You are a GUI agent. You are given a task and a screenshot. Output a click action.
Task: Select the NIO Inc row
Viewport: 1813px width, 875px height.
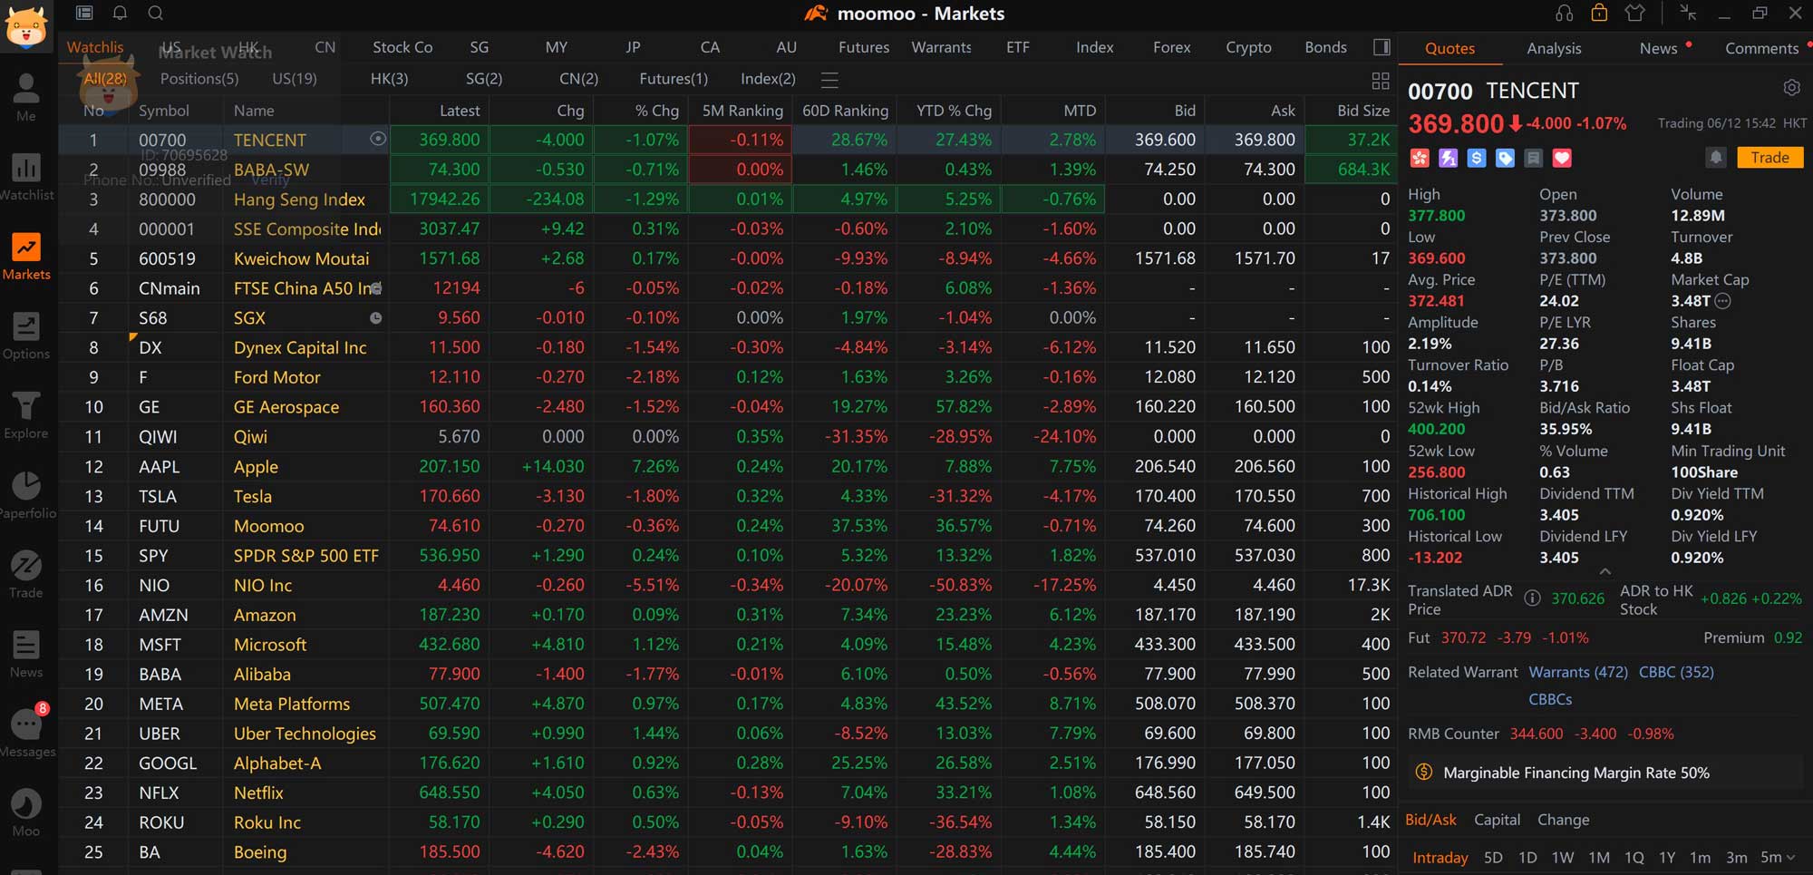[x=727, y=585]
